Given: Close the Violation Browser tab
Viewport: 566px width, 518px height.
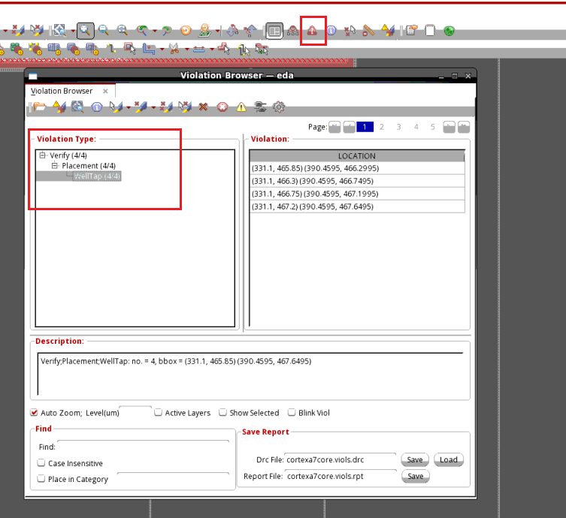Looking at the screenshot, I should 105,91.
